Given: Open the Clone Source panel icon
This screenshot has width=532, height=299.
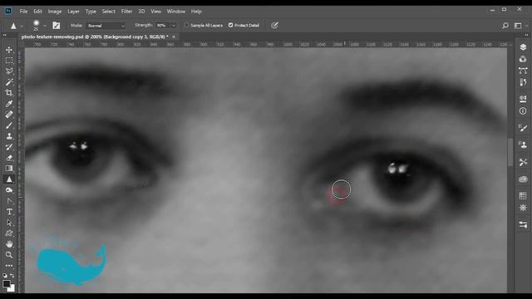Looking at the screenshot, I should (523, 145).
